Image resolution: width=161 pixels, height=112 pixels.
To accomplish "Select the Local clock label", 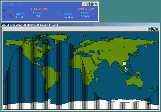I will 20,17.
